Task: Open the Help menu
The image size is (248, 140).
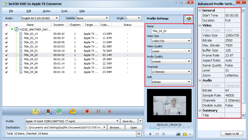Action: point(82,11)
